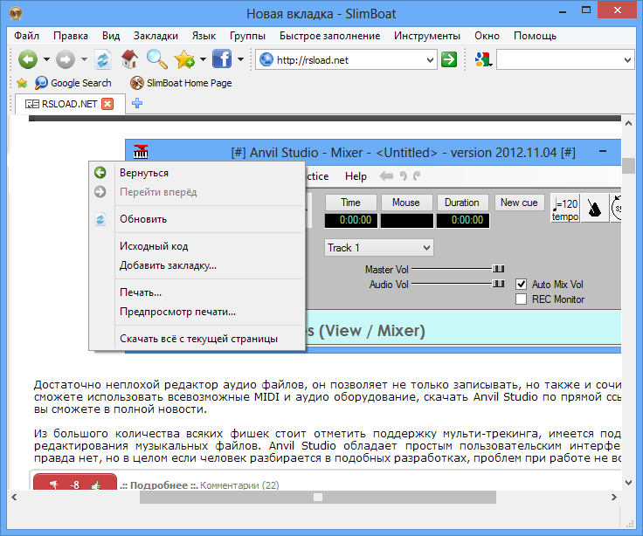643x536 pixels.
Task: Click the Time button
Action: pyautogui.click(x=350, y=203)
